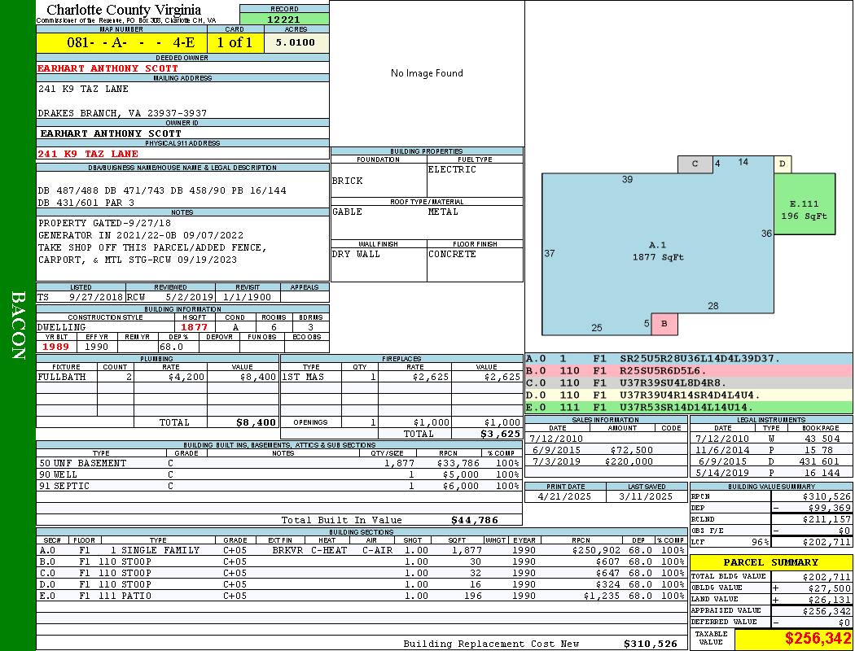Select year built 1989
The width and height of the screenshot is (855, 651).
(55, 347)
